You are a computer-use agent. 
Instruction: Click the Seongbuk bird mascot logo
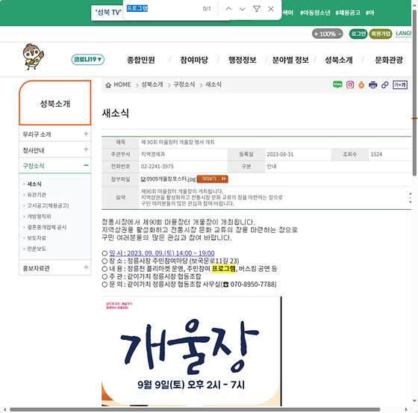[x=33, y=57]
